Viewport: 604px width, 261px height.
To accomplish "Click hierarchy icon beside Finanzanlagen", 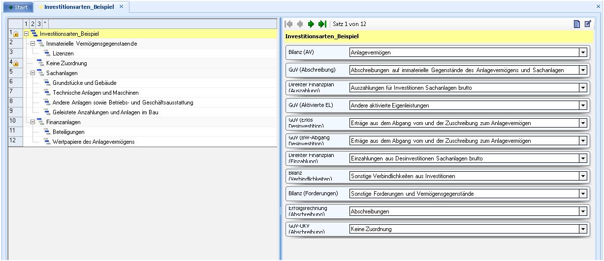I will tap(40, 122).
